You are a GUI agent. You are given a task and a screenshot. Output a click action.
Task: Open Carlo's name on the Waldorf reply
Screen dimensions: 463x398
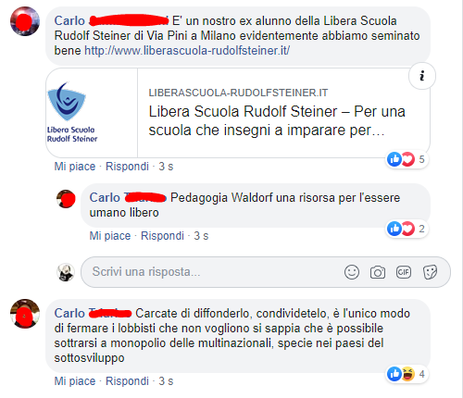tap(128, 197)
